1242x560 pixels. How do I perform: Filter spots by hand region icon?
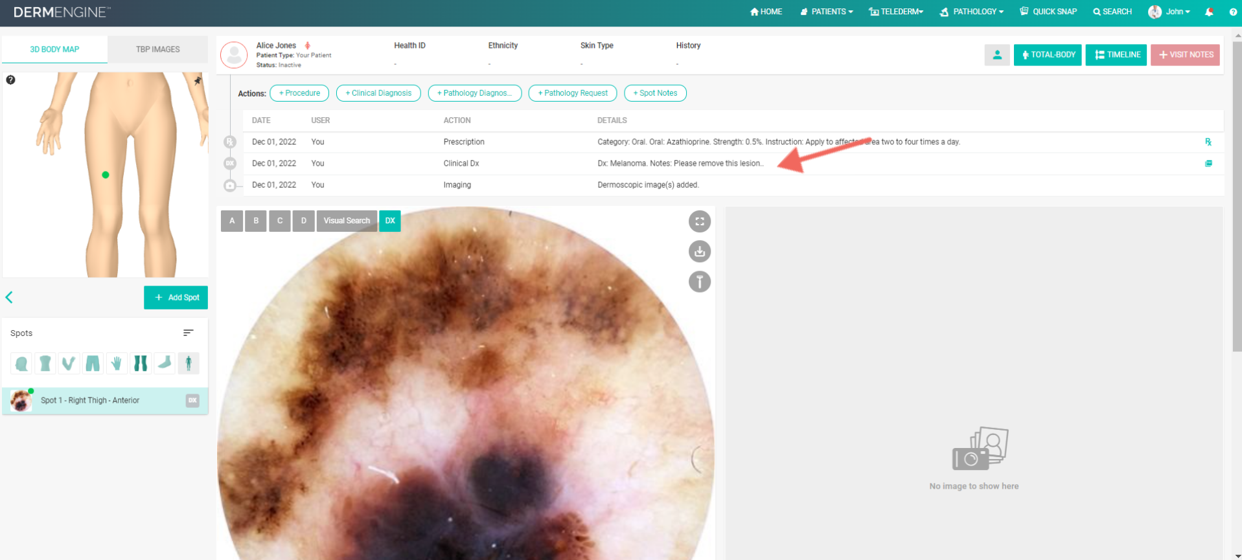(117, 363)
